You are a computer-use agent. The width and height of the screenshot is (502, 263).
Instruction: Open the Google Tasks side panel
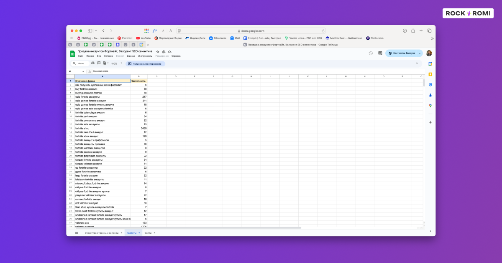[430, 85]
